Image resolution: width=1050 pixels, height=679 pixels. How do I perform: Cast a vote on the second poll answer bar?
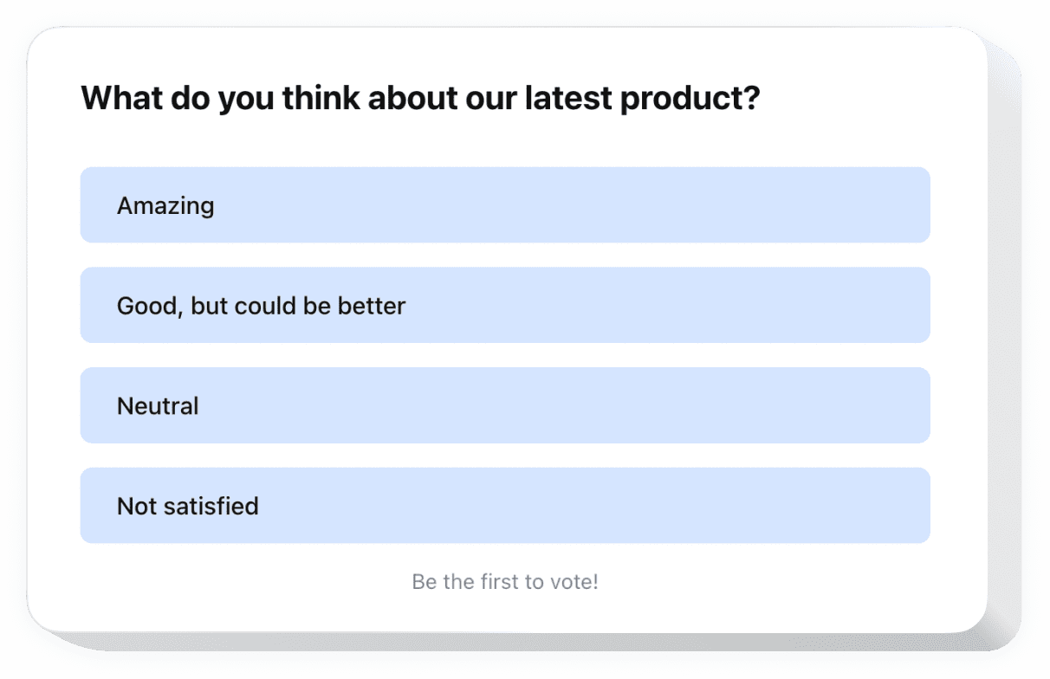505,305
